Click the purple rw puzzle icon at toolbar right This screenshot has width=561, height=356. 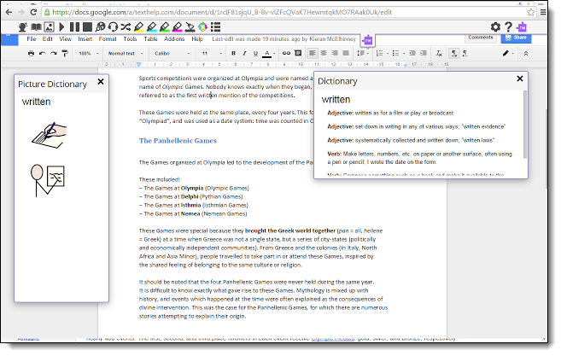tap(522, 26)
